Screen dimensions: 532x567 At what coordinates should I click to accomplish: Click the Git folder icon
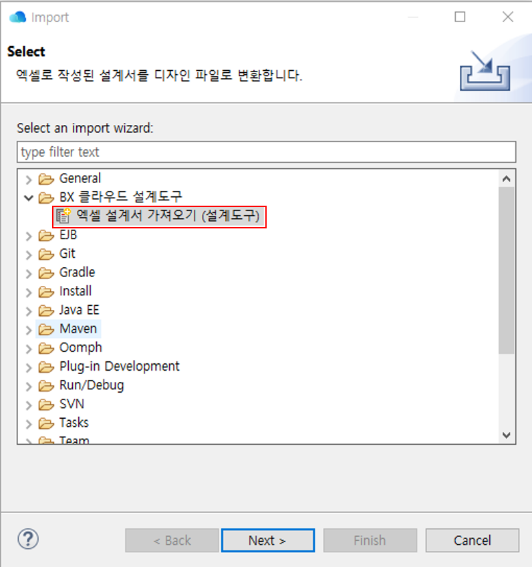coord(46,254)
